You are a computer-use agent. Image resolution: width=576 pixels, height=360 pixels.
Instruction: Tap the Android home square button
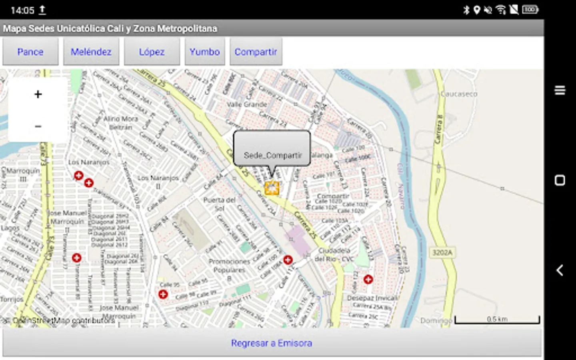(x=560, y=180)
